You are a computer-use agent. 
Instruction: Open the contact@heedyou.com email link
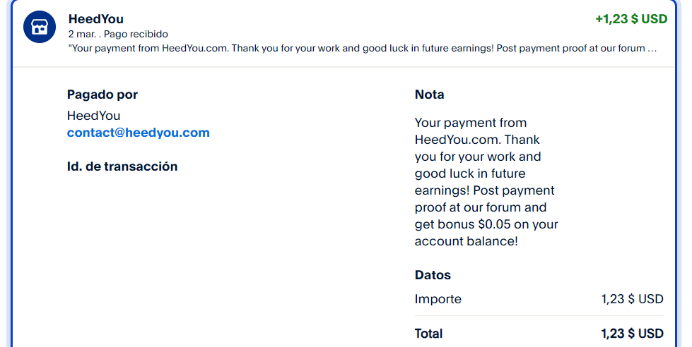point(138,133)
